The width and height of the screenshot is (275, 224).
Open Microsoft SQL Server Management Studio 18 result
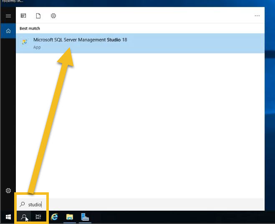pos(140,43)
